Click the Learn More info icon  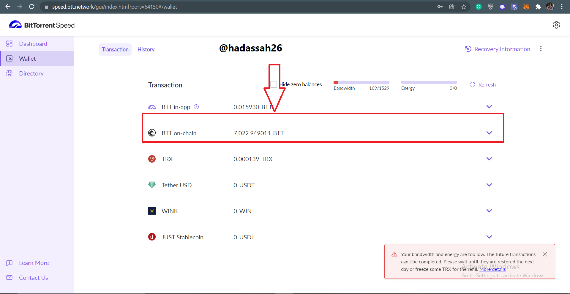click(x=10, y=263)
